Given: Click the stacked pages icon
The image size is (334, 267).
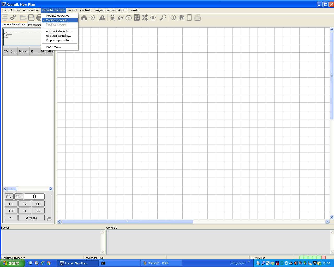Looking at the screenshot, I should (x=198, y=17).
